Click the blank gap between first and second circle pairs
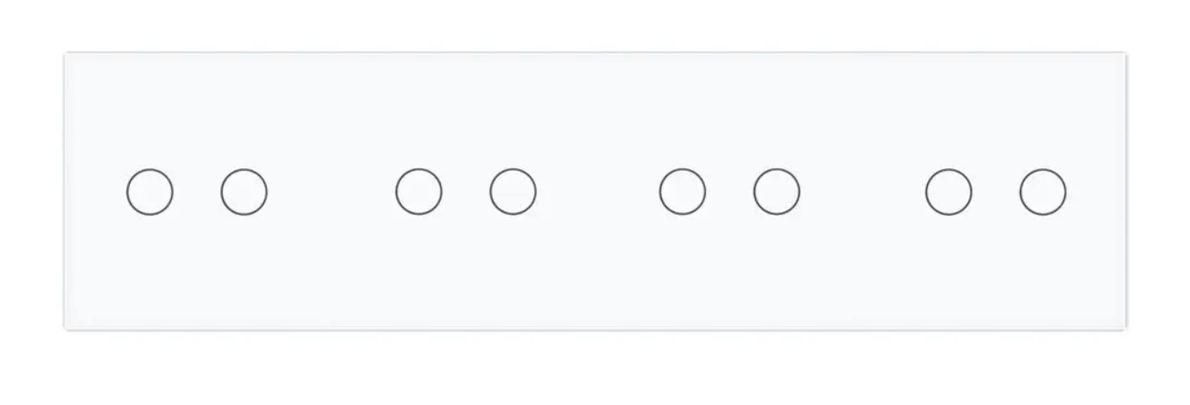Image resolution: width=1190 pixels, height=405 pixels. tap(332, 192)
